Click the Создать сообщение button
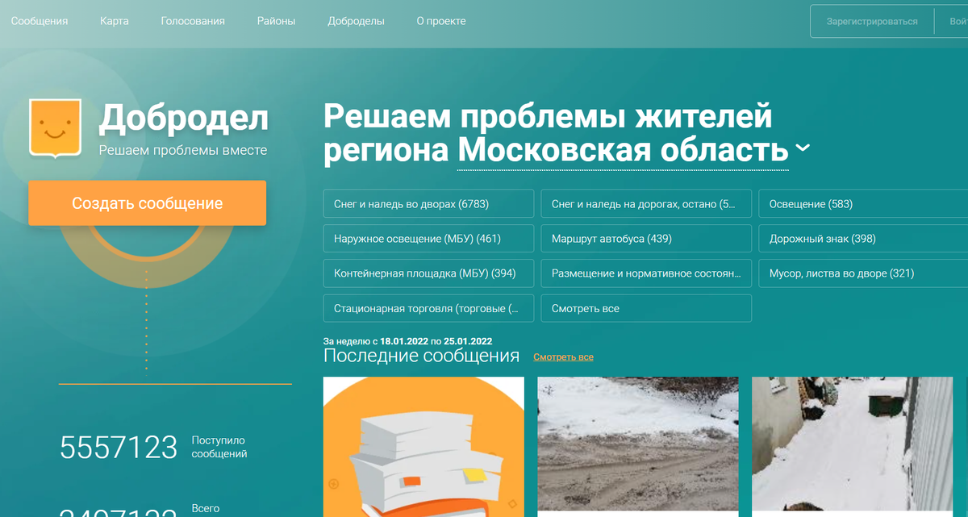 147,203
